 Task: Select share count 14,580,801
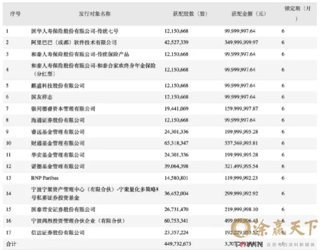click(x=176, y=178)
